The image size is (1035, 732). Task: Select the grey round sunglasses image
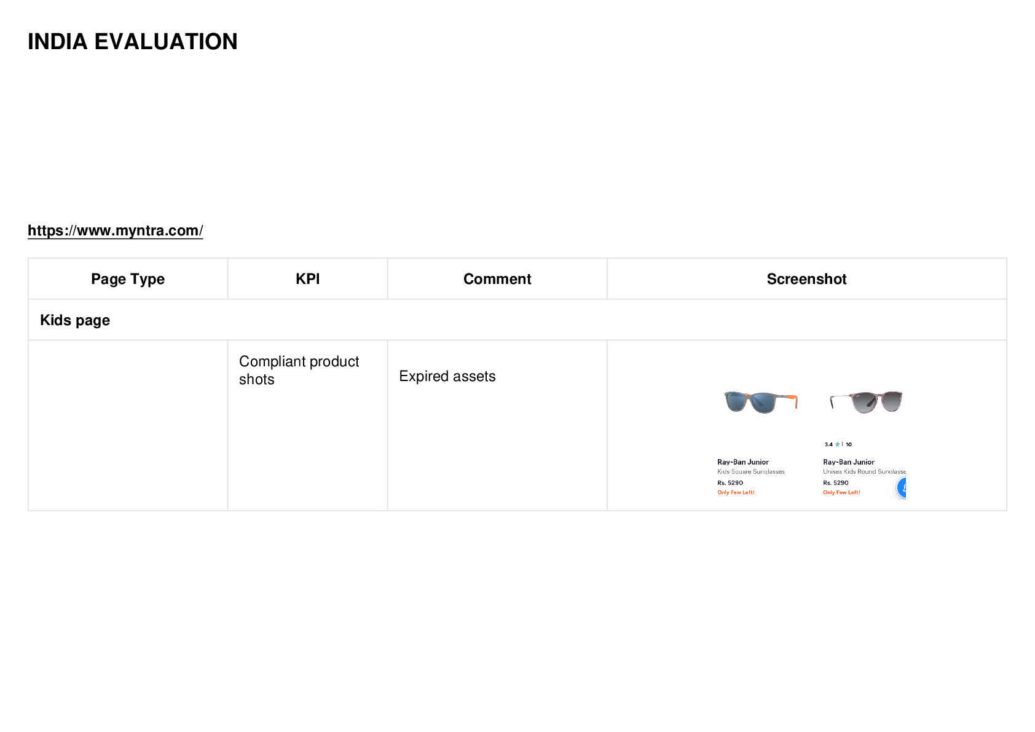click(x=866, y=402)
